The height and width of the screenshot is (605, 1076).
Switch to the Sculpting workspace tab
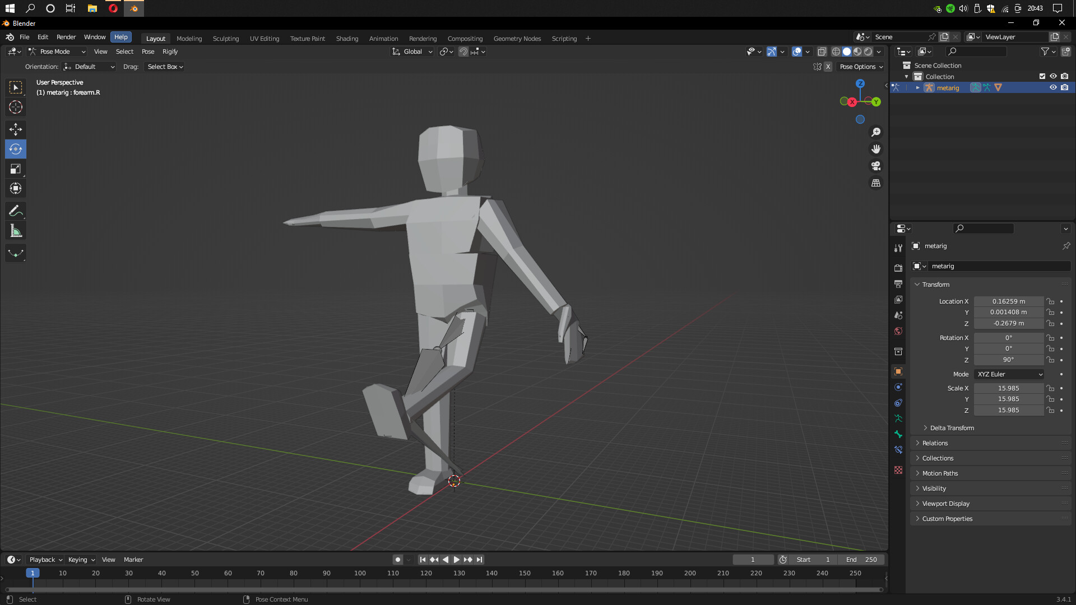226,39
